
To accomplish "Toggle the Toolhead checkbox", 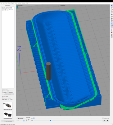I will pos(2,92).
